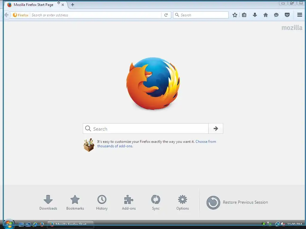The image size is (306, 229).
Task: Open Options gear launcher
Action: (x=183, y=202)
